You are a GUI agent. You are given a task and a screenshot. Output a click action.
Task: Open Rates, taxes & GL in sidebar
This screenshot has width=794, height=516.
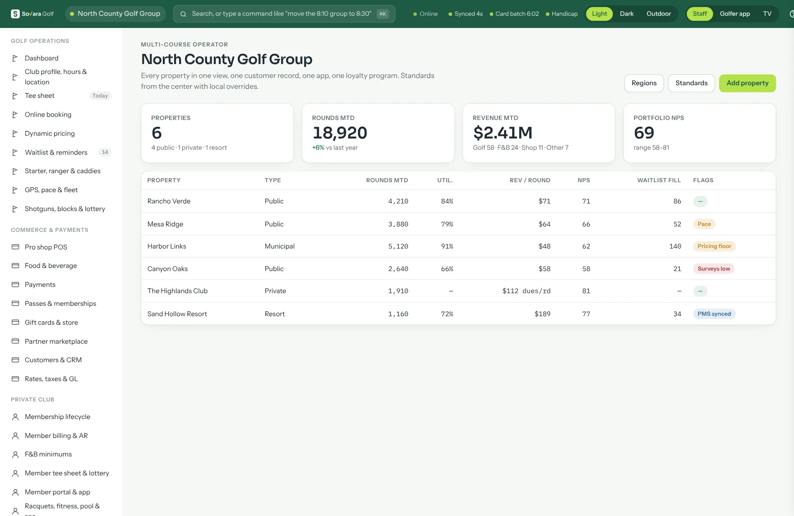click(x=61, y=379)
